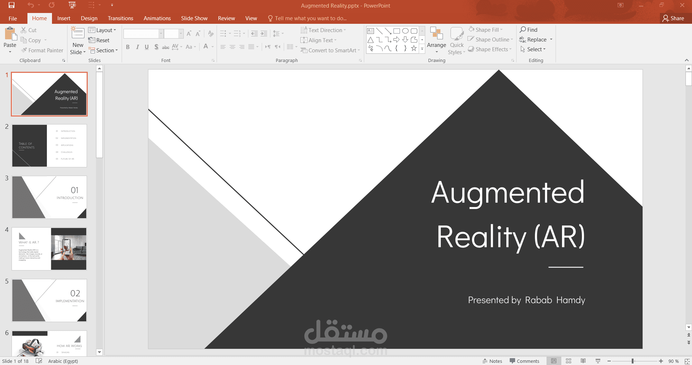Open the Align Text dropdown
692x365 pixels.
tap(319, 40)
